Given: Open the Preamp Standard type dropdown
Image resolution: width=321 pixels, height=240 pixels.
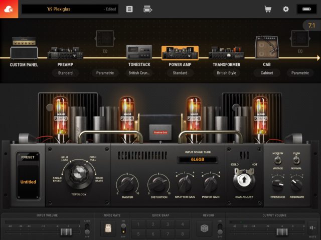Looking at the screenshot, I should pyautogui.click(x=65, y=73).
